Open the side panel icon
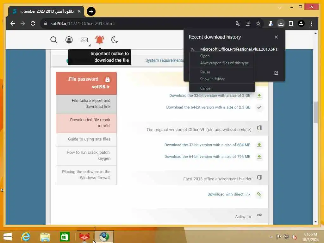The width and height of the screenshot is (324, 243). (291, 23)
